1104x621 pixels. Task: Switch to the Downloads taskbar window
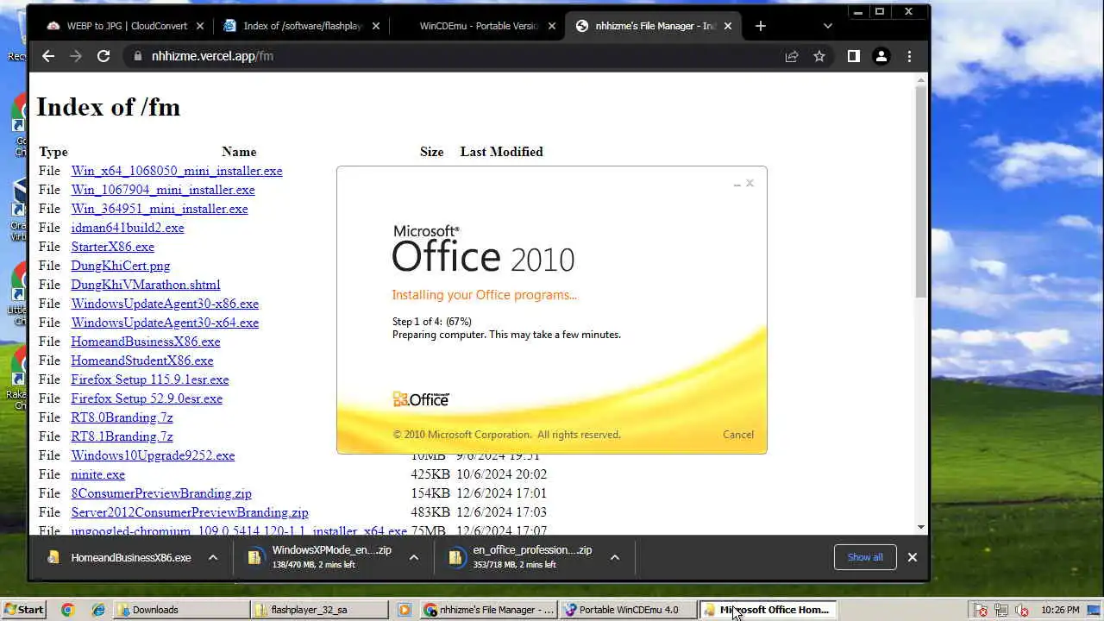[x=181, y=610]
